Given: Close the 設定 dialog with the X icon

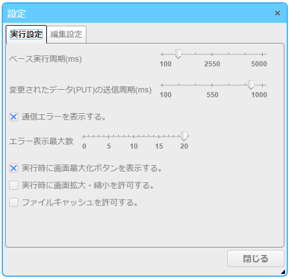Looking at the screenshot, I should click(277, 13).
